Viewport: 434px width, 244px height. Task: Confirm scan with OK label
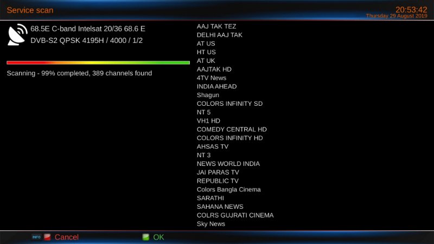click(x=158, y=237)
